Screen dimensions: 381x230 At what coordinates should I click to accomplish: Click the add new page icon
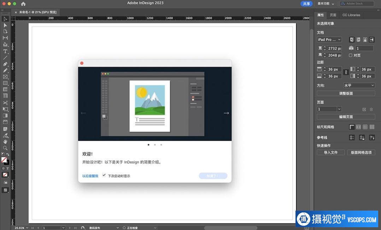point(364,109)
